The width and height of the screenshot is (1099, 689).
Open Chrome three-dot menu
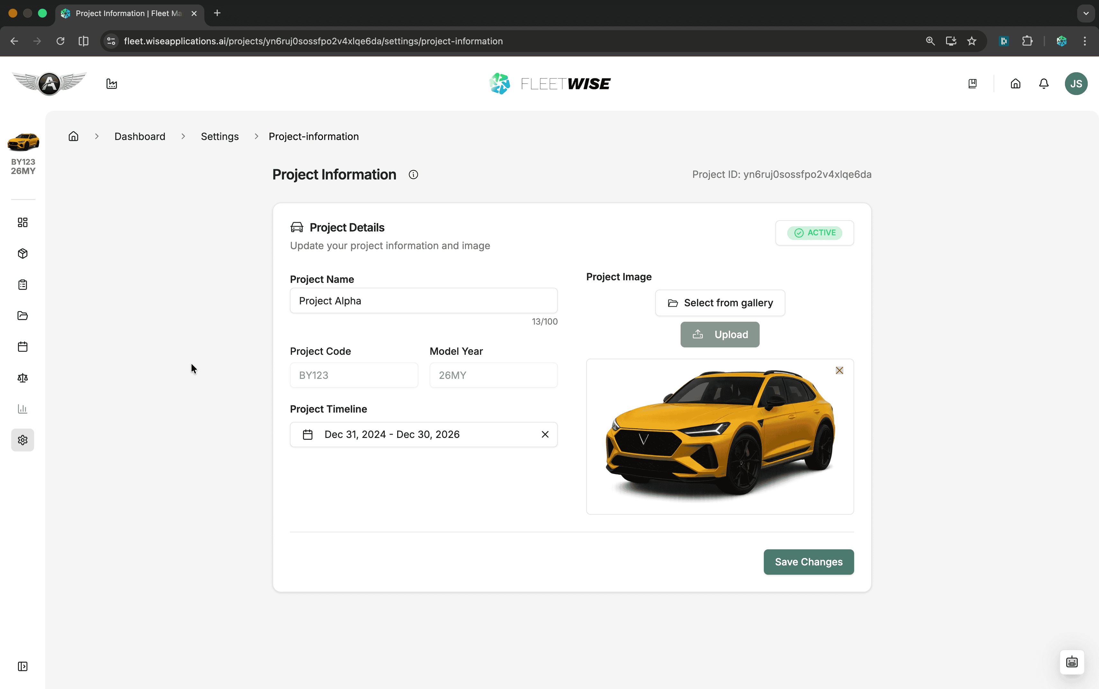1085,41
